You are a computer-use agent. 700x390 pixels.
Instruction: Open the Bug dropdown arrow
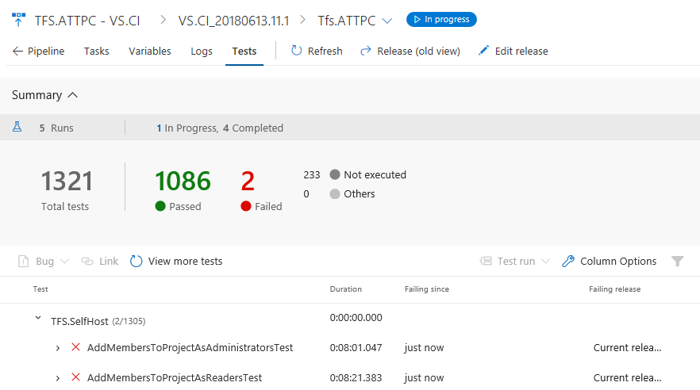pyautogui.click(x=65, y=261)
